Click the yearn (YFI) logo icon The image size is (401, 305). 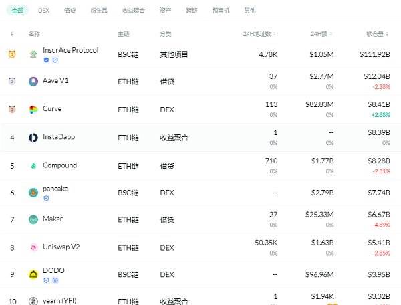[33, 301]
